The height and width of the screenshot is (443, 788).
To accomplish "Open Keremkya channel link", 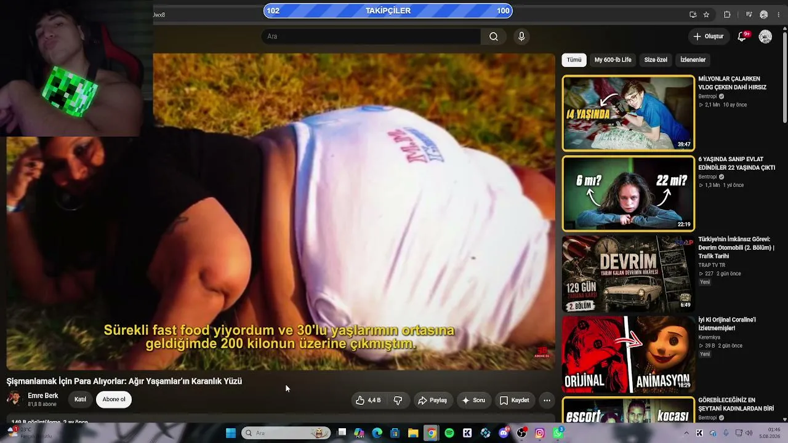I will (x=709, y=337).
